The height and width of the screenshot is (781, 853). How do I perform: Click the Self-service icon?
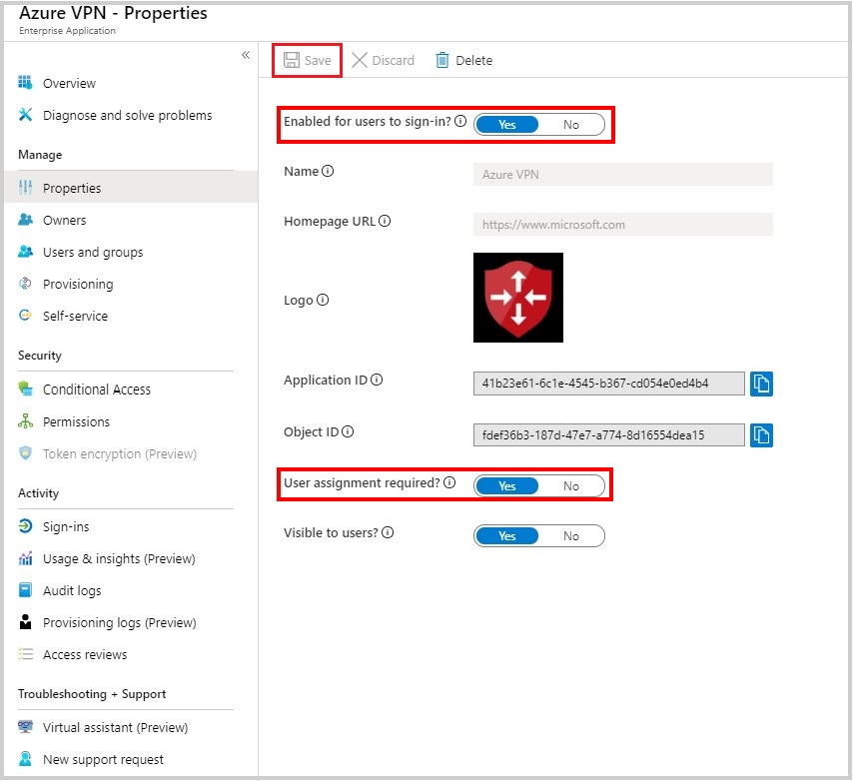pyautogui.click(x=25, y=315)
